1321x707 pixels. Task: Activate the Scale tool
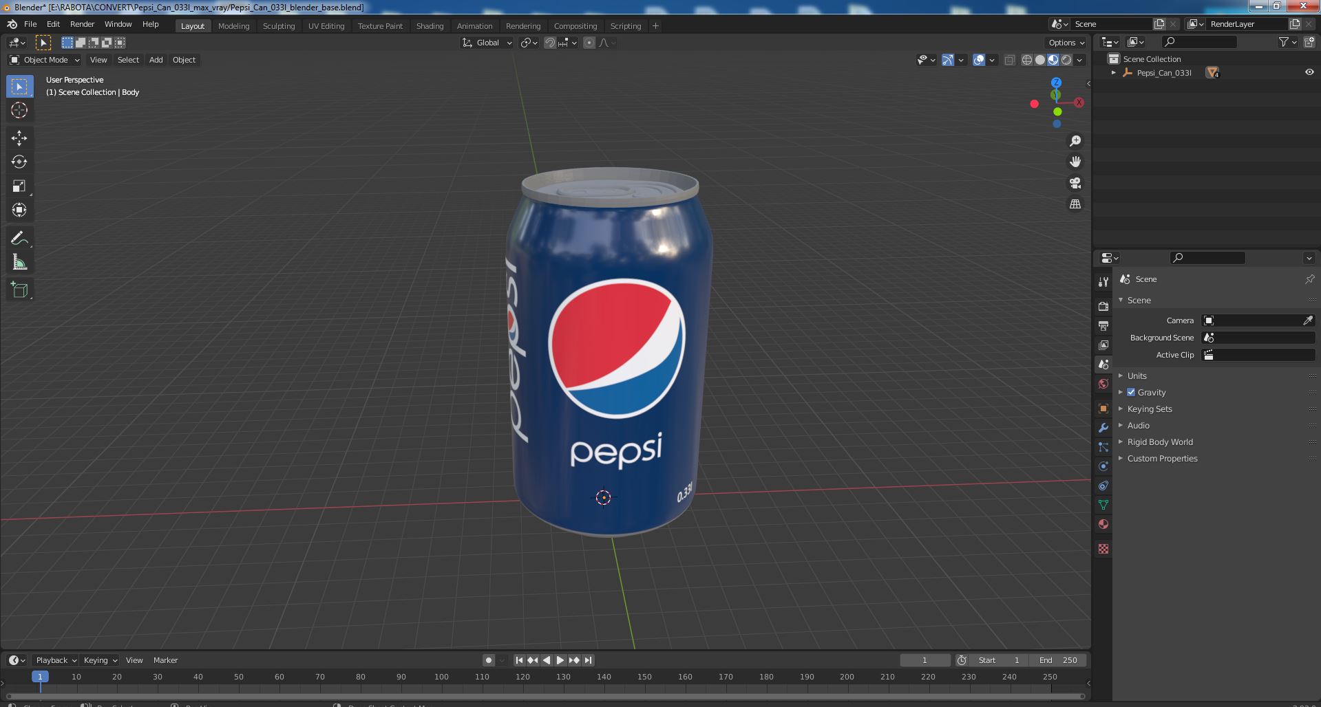[x=19, y=186]
